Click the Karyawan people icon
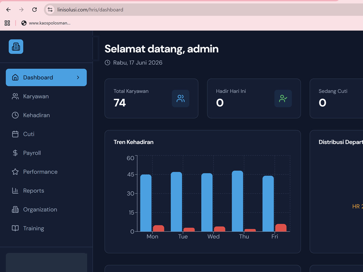Image resolution: width=363 pixels, height=272 pixels. 15,96
